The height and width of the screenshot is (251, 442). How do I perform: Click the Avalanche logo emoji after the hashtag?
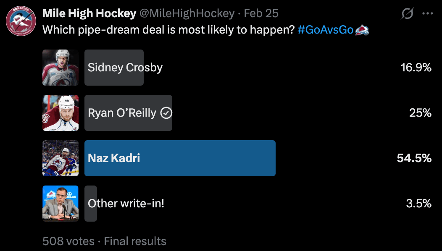(362, 30)
